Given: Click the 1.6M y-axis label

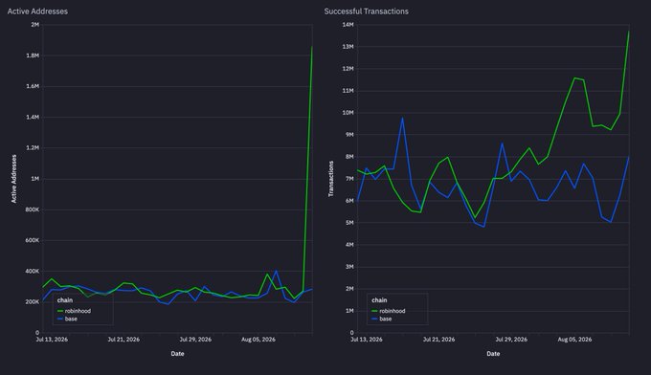Looking at the screenshot, I should 33,86.
